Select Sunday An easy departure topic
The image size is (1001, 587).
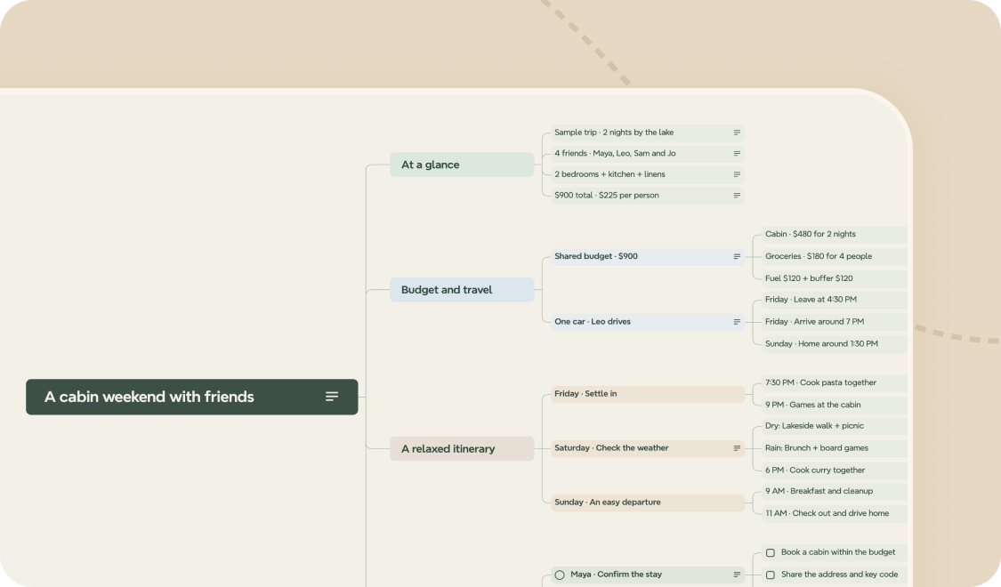648,503
